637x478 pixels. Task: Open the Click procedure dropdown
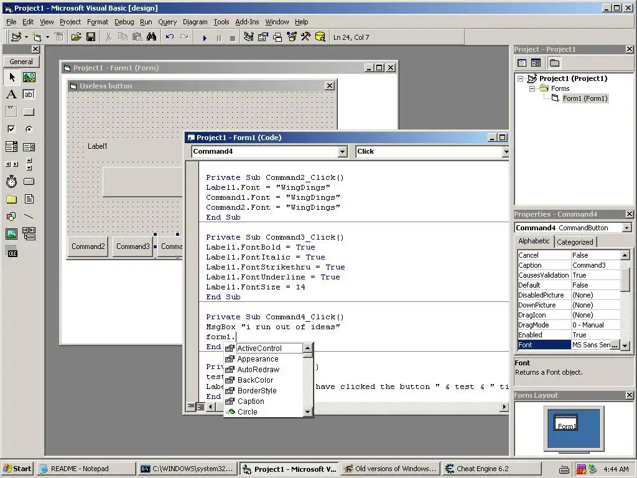[505, 152]
